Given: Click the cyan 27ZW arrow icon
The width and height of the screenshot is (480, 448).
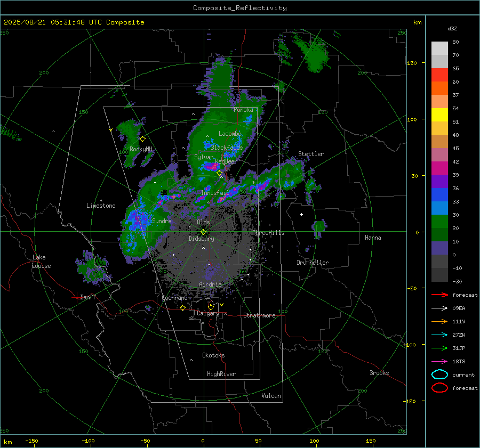Looking at the screenshot, I should (x=439, y=335).
